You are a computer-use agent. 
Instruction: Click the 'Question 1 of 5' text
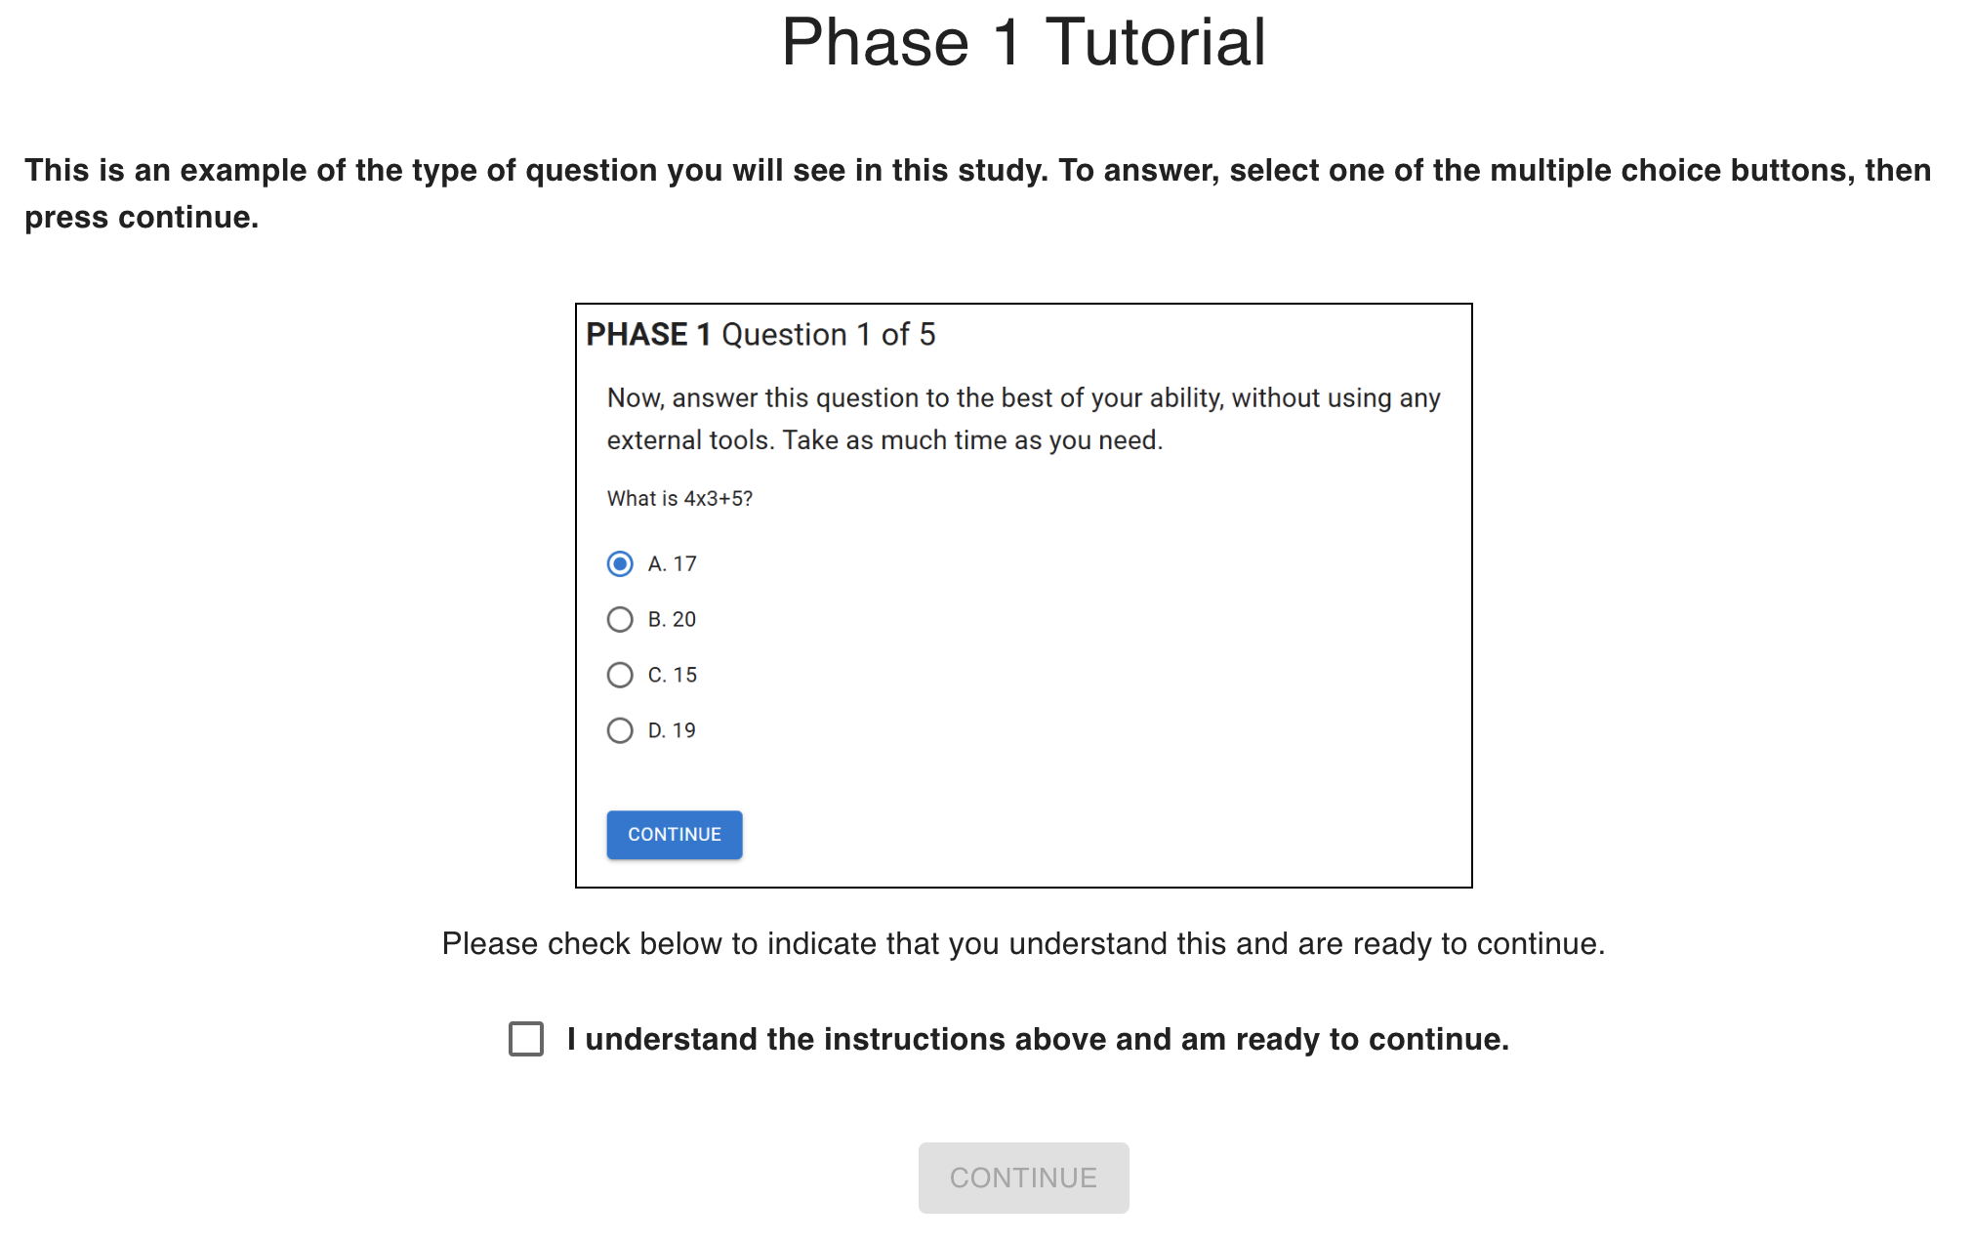pos(828,334)
